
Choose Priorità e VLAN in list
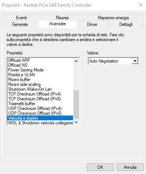point(40,75)
